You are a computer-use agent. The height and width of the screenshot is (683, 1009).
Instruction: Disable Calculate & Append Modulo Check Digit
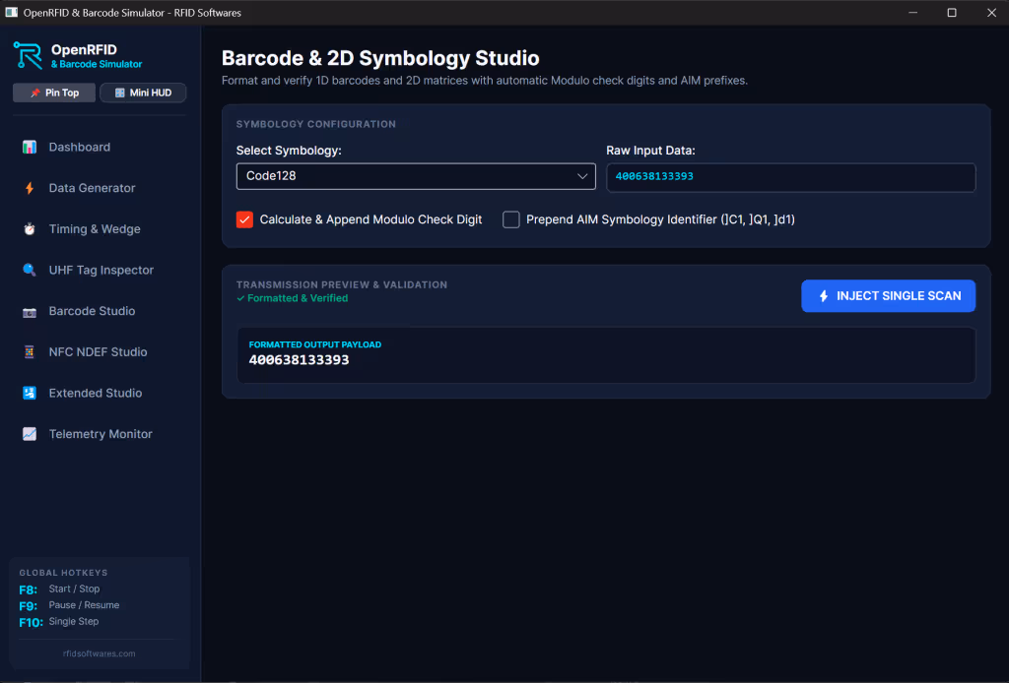[x=244, y=219]
